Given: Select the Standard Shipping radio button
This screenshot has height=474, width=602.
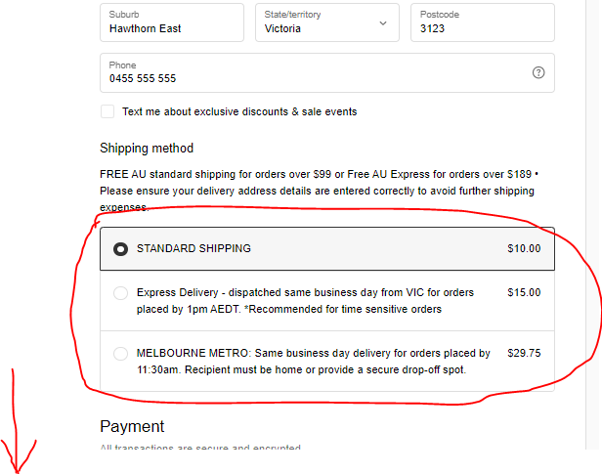Looking at the screenshot, I should (120, 248).
